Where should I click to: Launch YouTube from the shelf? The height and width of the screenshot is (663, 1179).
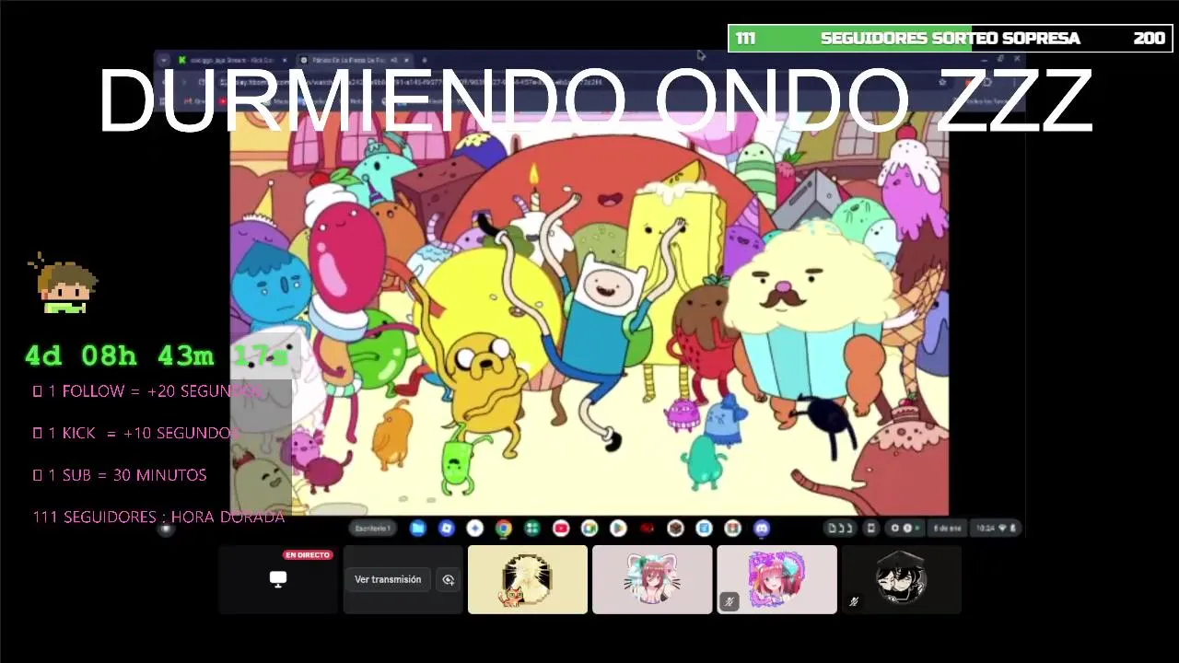pos(561,528)
